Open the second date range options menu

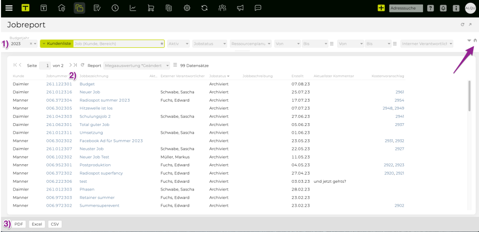coord(395,44)
